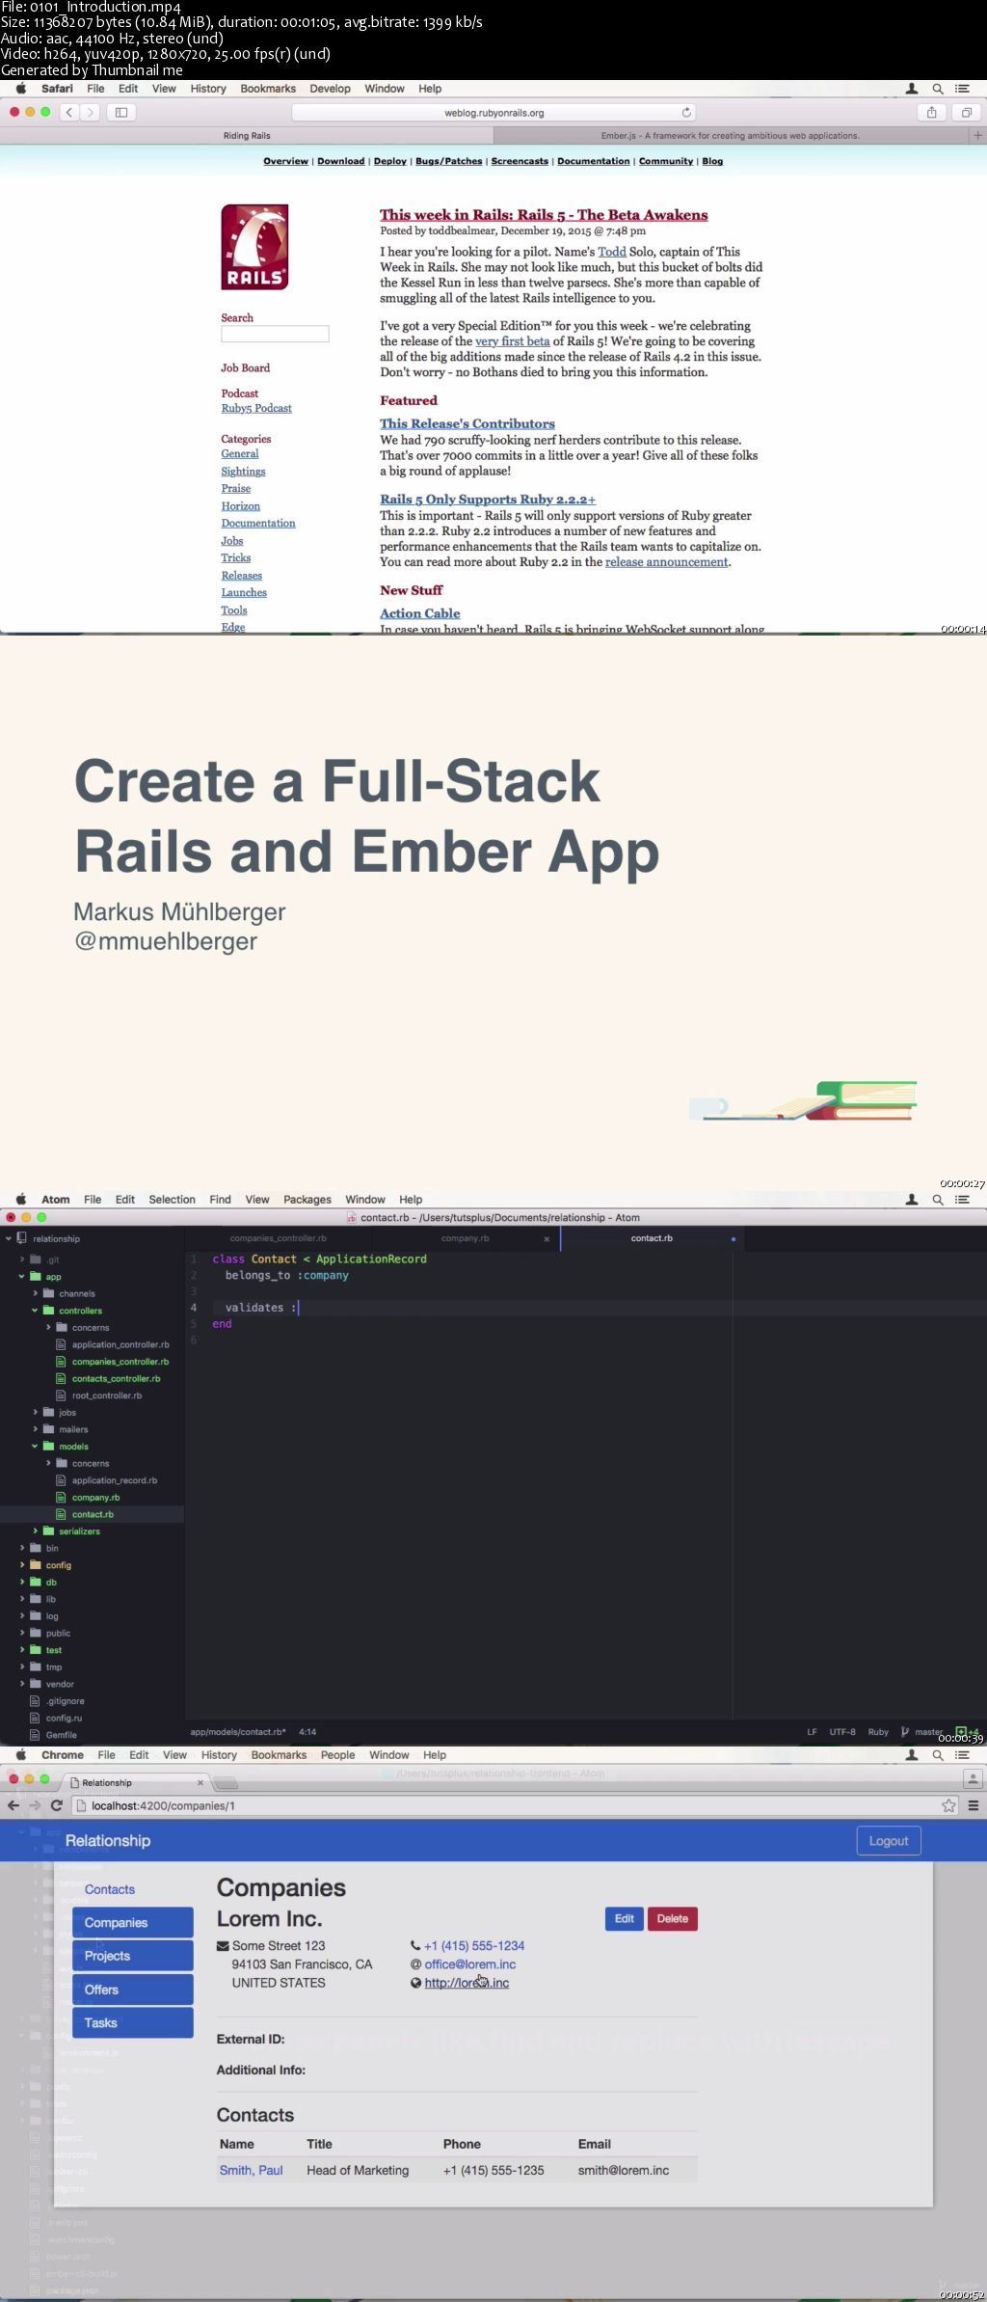The image size is (987, 2302).
Task: Open company.rb in Atom's models folder
Action: [95, 1498]
